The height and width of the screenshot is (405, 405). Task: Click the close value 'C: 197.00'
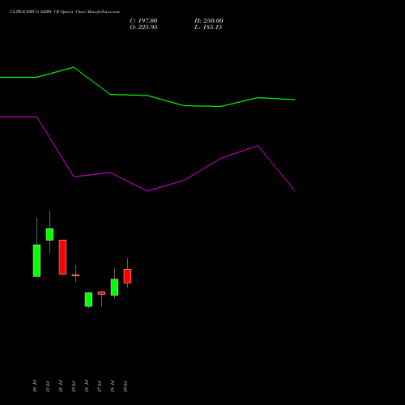(x=143, y=21)
